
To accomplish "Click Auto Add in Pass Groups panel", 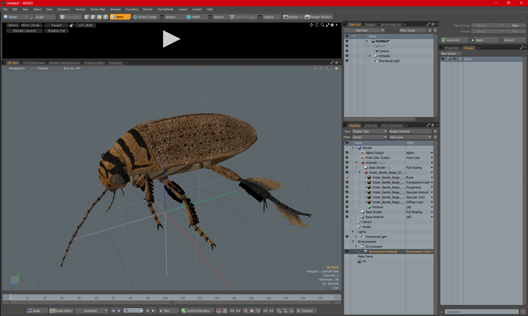I will [x=454, y=40].
